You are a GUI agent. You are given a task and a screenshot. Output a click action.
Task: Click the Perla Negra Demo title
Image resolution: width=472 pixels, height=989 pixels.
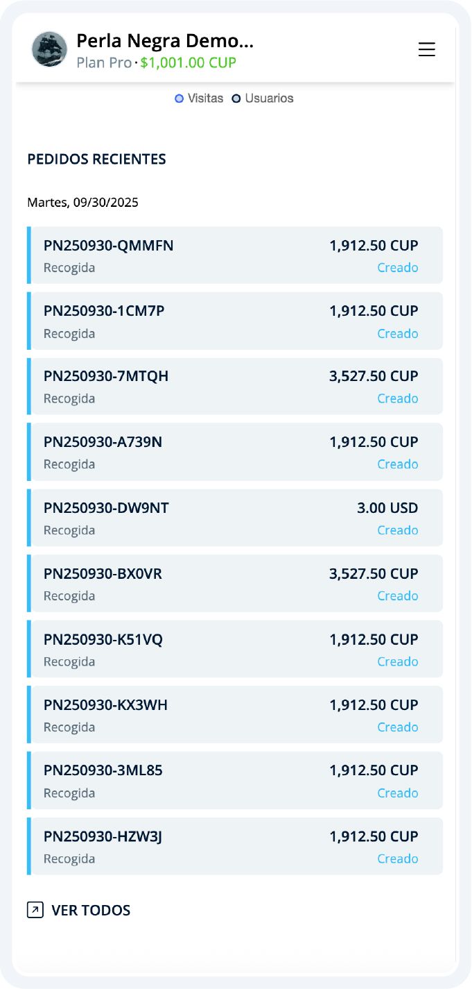(x=165, y=41)
